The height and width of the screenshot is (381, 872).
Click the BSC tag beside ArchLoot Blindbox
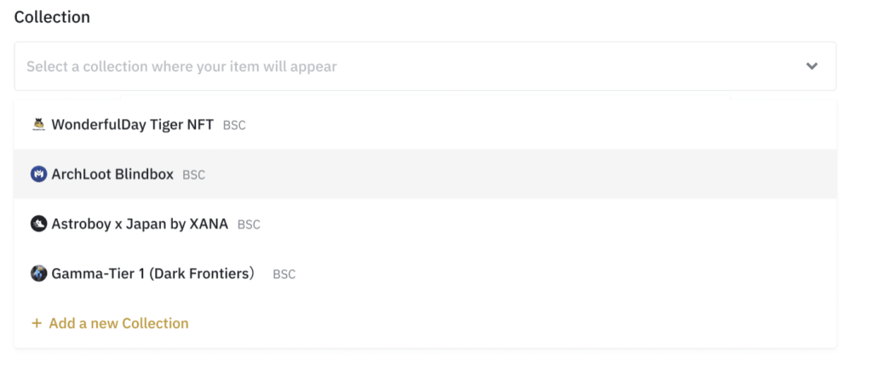coord(193,175)
